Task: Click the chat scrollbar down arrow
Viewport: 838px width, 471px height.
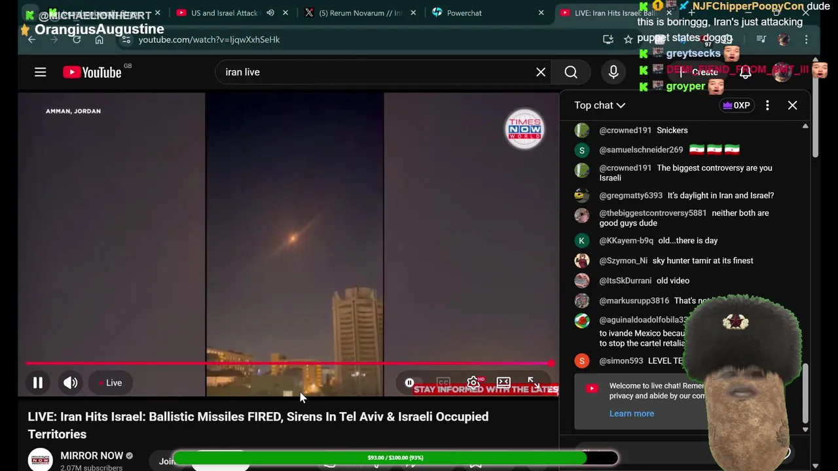Action: (x=805, y=430)
